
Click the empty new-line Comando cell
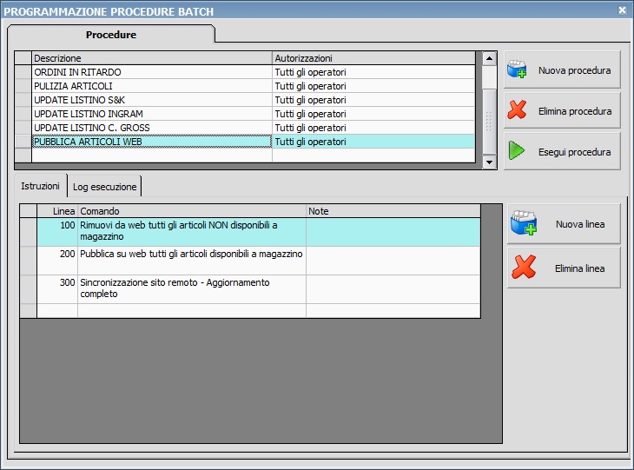pos(192,311)
